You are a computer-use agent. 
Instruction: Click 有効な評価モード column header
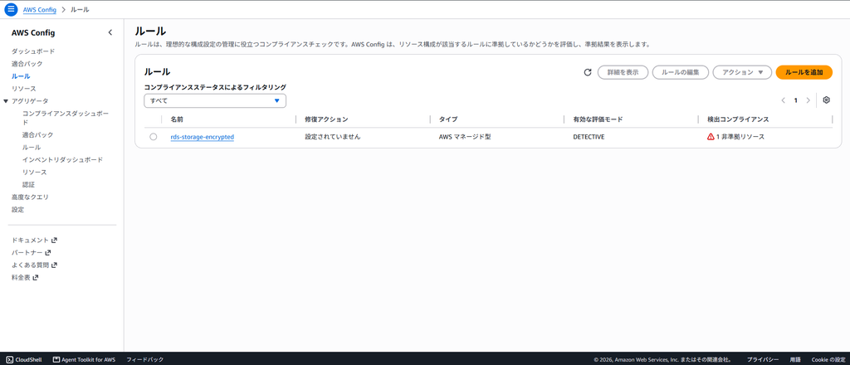tap(598, 119)
